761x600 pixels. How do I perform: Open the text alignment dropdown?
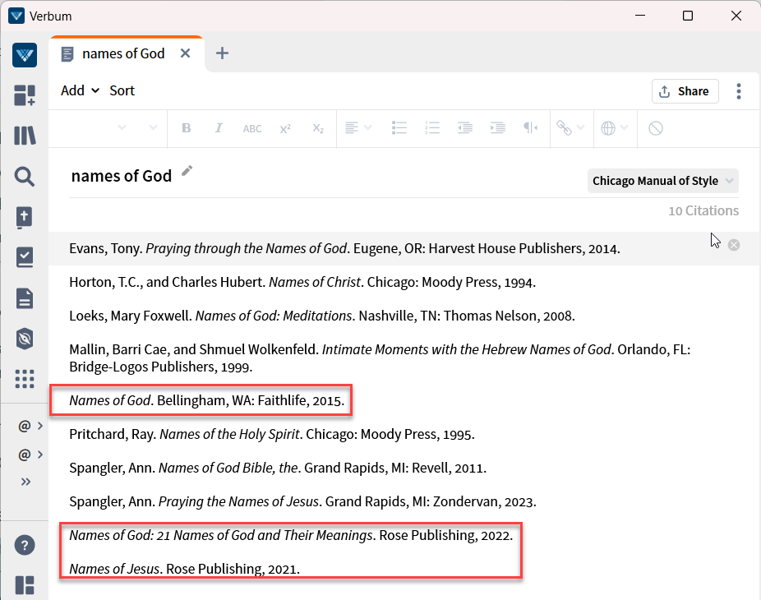pos(358,128)
